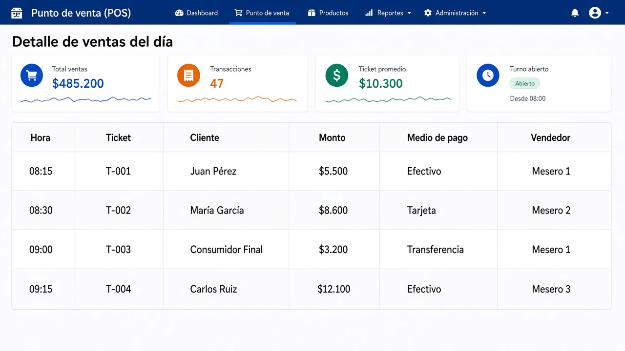Click the $8.600 amount

(333, 210)
